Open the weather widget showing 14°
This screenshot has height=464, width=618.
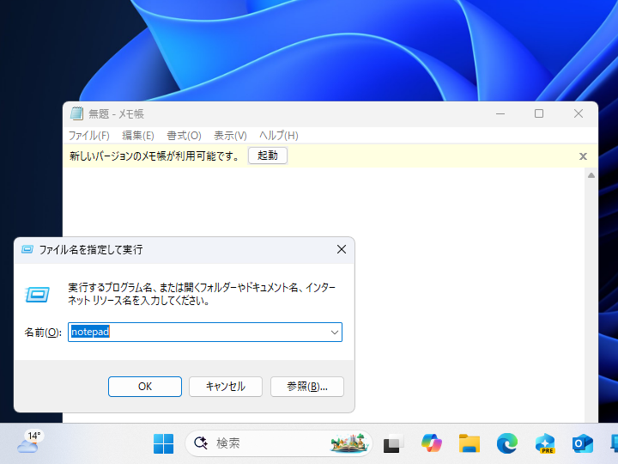coord(29,443)
